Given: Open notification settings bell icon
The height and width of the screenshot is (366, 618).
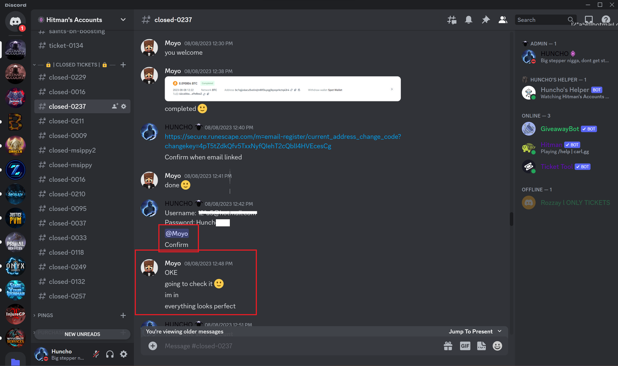Looking at the screenshot, I should [x=468, y=20].
